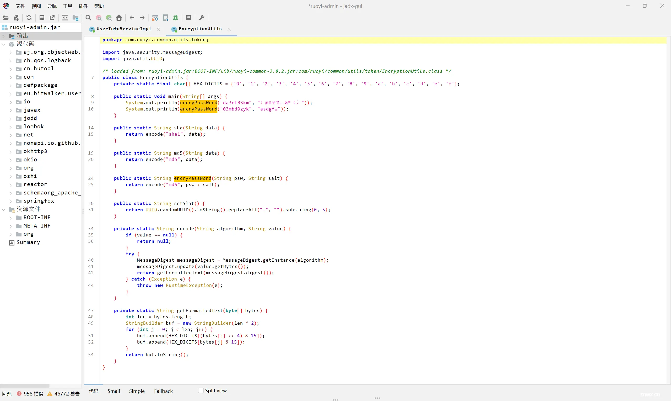671x401 pixels.
Task: Click the Simple view button
Action: pos(137,391)
